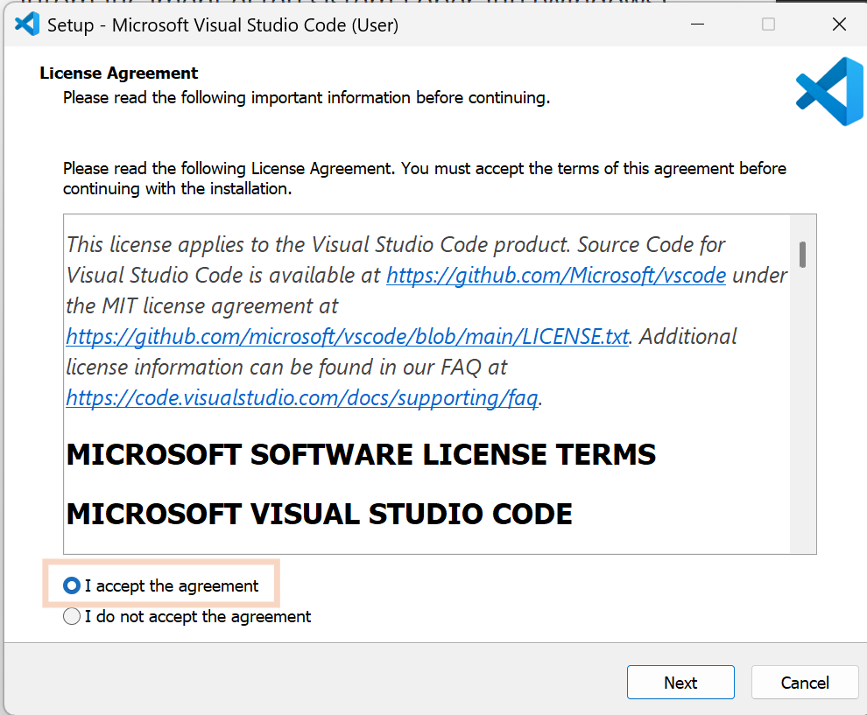Screen dimensions: 867x715
Task: Open the github.com/Microsoft/vscode link
Action: point(556,275)
